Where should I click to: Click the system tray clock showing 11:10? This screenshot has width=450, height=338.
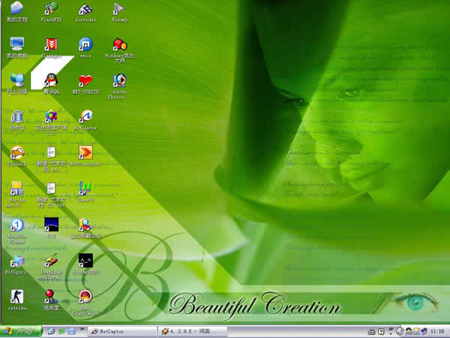[x=436, y=330]
